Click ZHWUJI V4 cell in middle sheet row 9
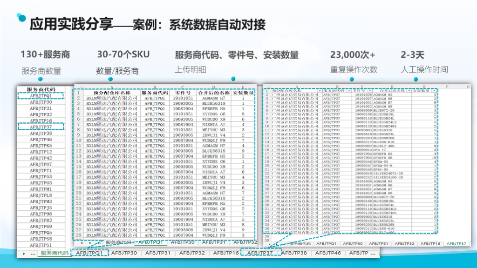477x268 pixels. click(x=213, y=135)
